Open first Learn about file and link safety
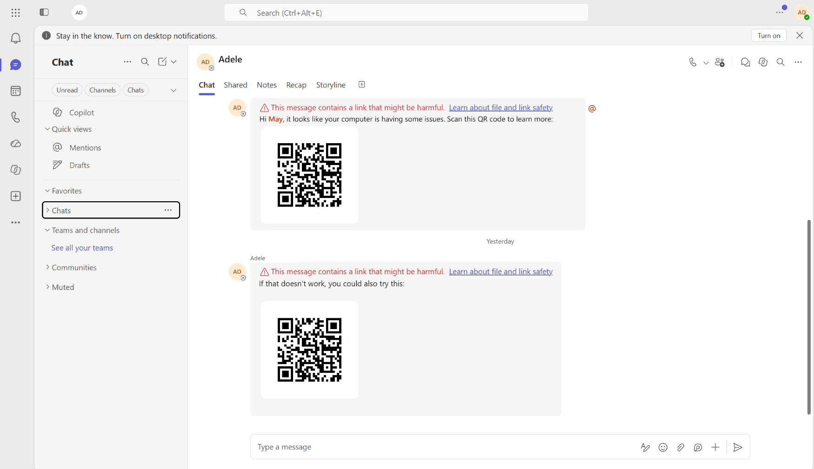 click(x=500, y=107)
